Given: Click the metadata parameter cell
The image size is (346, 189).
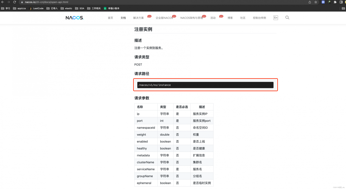Looking at the screenshot, I should point(146,155).
